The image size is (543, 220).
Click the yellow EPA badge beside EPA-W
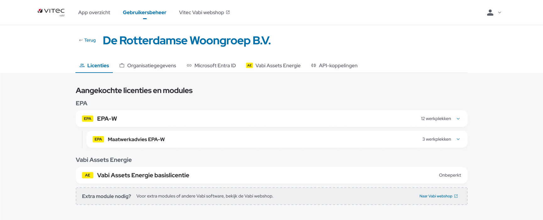[87, 119]
